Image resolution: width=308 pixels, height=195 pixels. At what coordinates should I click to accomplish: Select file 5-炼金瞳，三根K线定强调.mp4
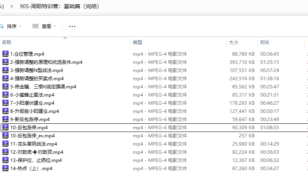[x=43, y=87]
